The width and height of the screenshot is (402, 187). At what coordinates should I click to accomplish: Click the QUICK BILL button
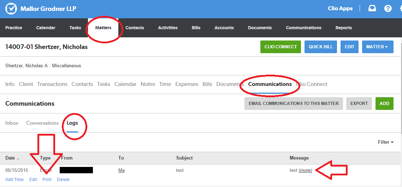click(320, 47)
